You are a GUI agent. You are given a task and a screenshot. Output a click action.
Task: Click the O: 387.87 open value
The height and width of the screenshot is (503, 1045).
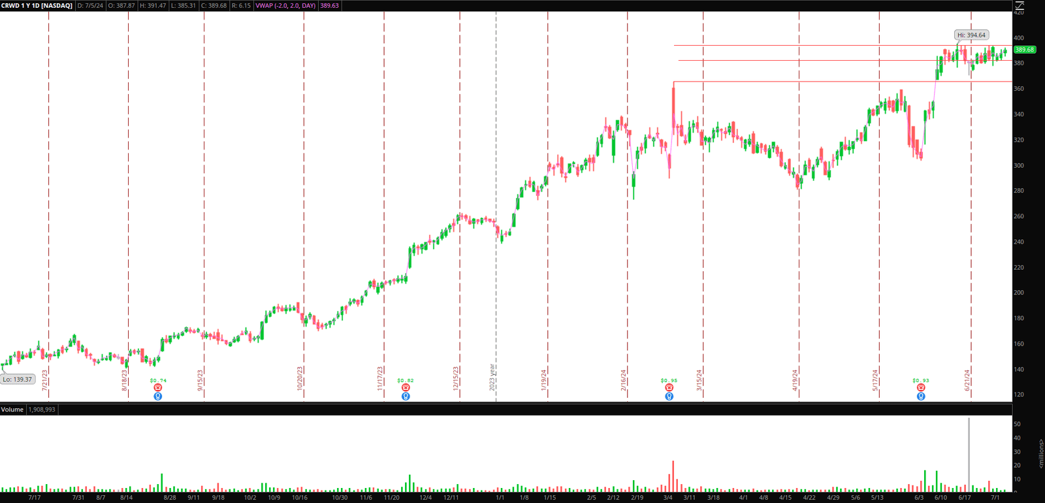click(121, 5)
